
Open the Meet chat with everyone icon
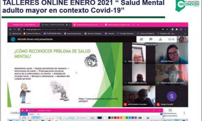(151, 39)
